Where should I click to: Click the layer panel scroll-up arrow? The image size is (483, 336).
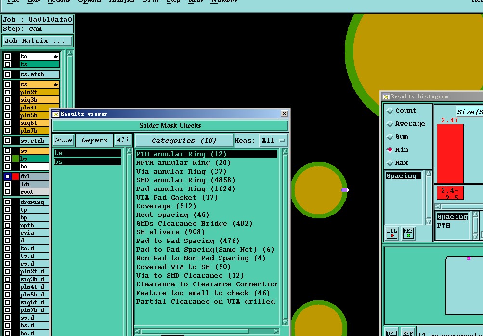tap(70, 53)
